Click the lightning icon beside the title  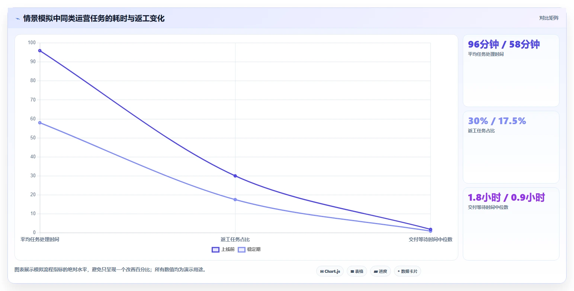point(17,19)
